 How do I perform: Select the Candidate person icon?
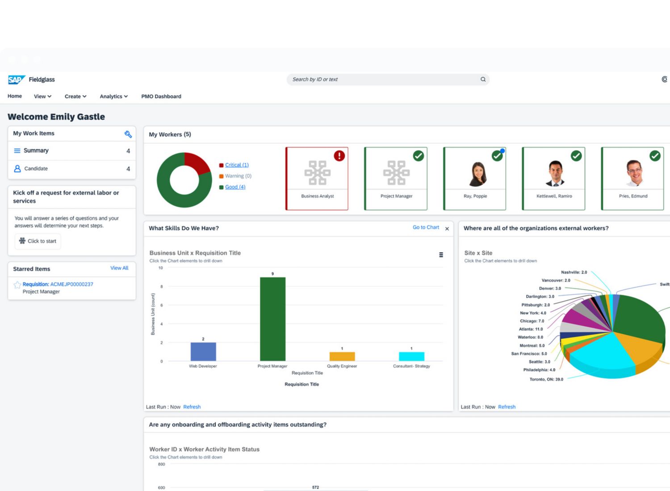click(17, 169)
